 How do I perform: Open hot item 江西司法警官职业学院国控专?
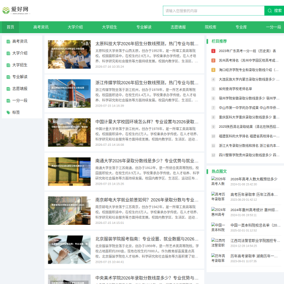255,241
